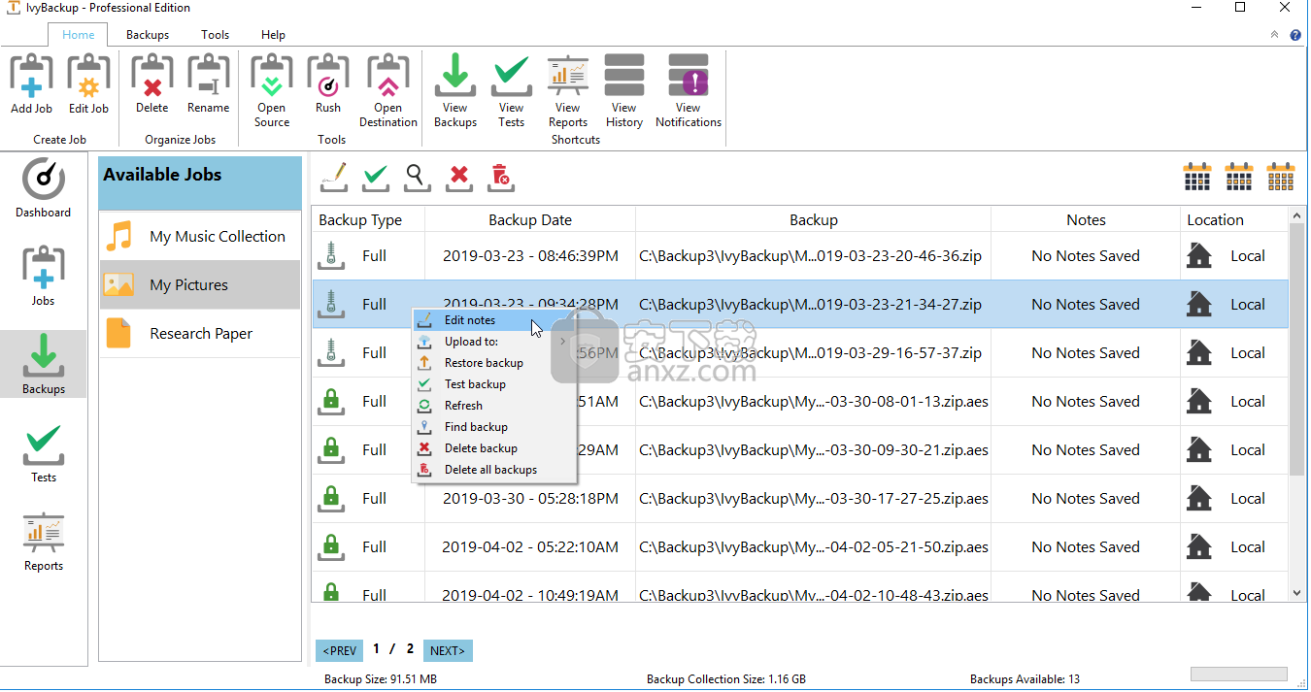Choose Refresh from context menu
Image resolution: width=1311 pixels, height=692 pixels.
coord(495,405)
